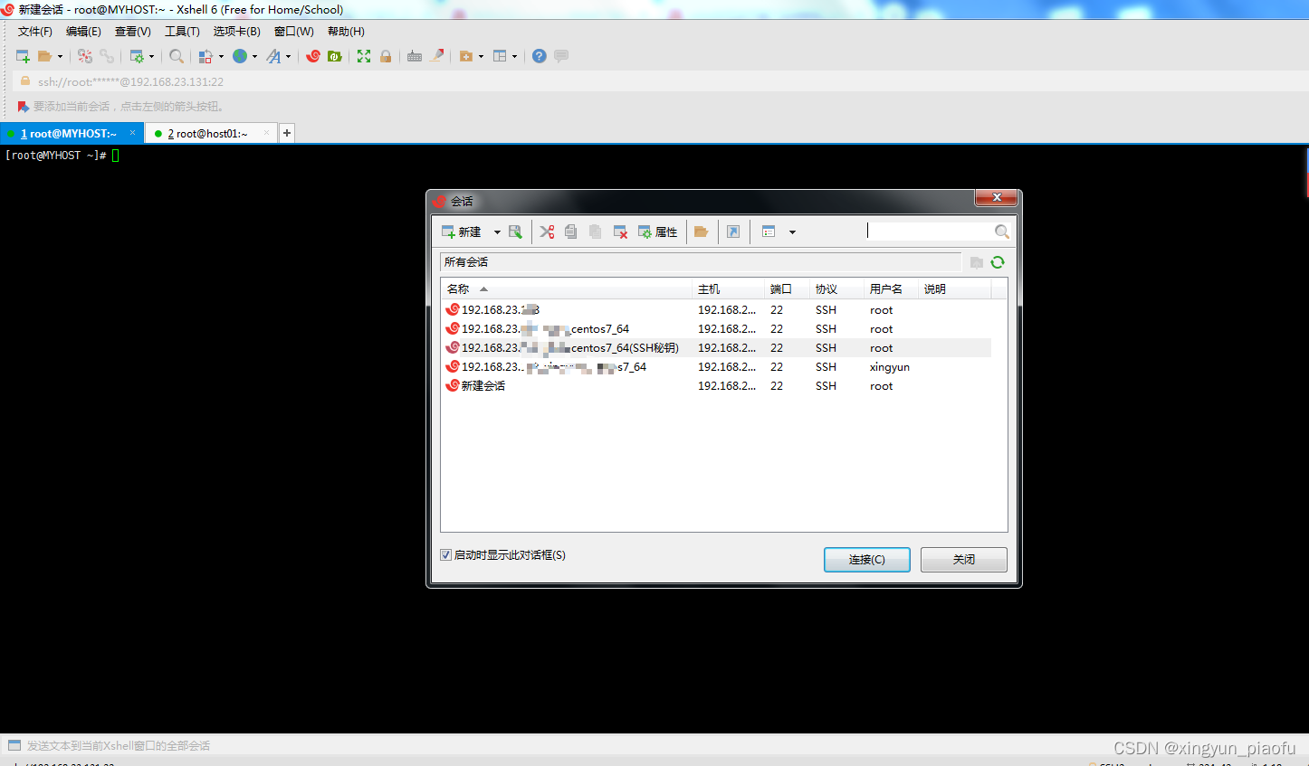1309x766 pixels.
Task: Click the 连接(C) connect button
Action: (x=867, y=560)
